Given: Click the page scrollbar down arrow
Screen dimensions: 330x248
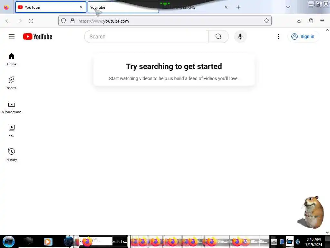Looking at the screenshot, I should pos(327,232).
